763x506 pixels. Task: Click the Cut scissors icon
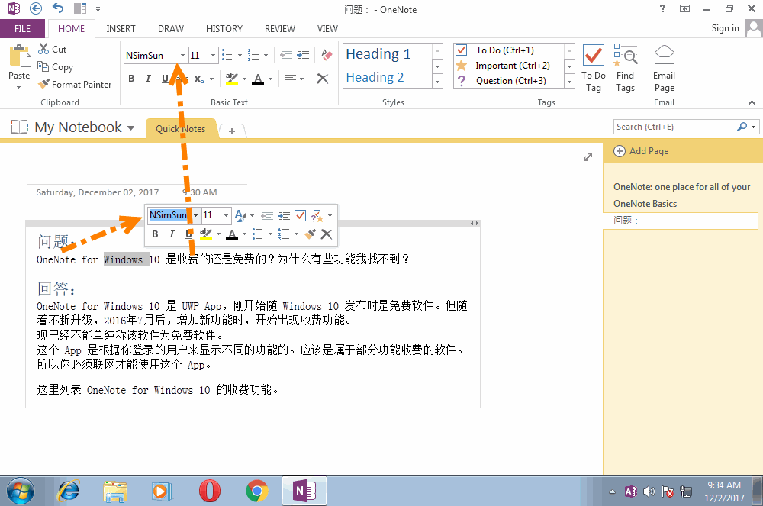click(x=43, y=49)
